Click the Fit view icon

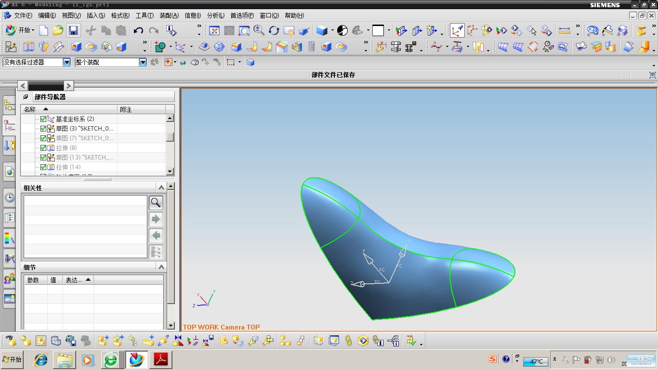pos(214,30)
